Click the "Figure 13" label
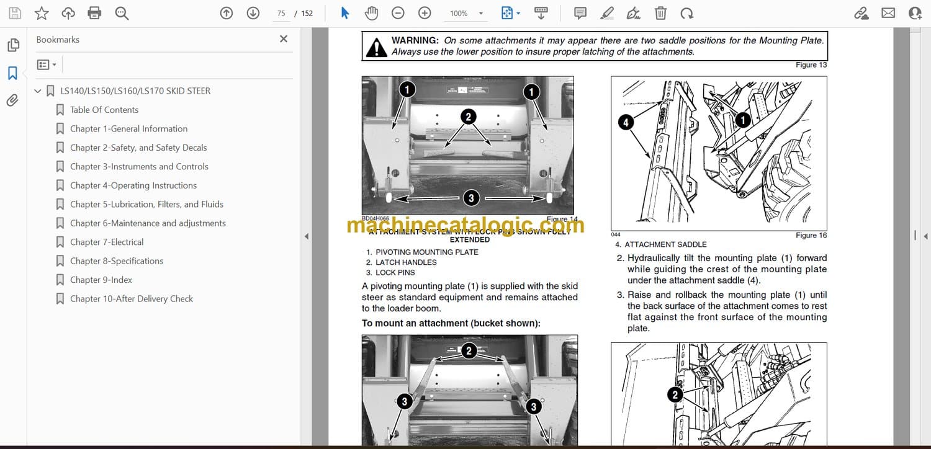The height and width of the screenshot is (449, 931). pos(811,65)
